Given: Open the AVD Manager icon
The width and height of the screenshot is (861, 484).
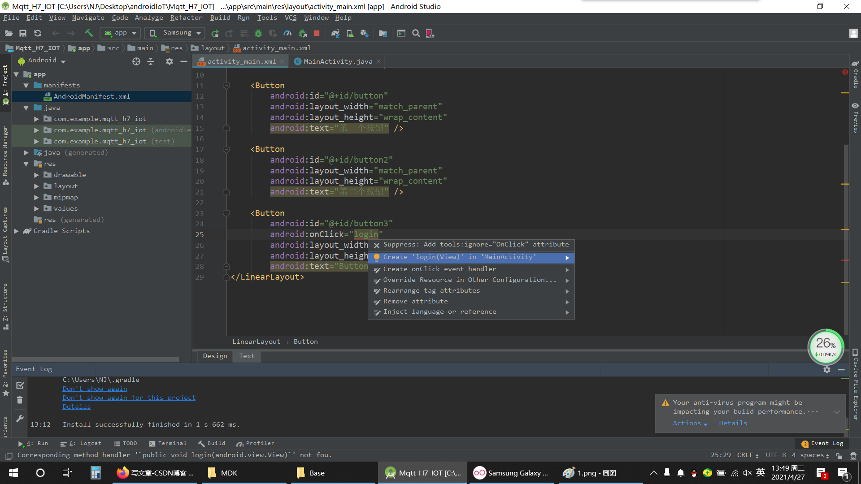Looking at the screenshot, I should [x=350, y=33].
